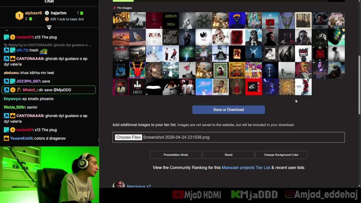Image resolution: width=361 pixels, height=203 pixels.
Task: Click the eRL73 username in chat
Action: pyautogui.click(x=22, y=50)
